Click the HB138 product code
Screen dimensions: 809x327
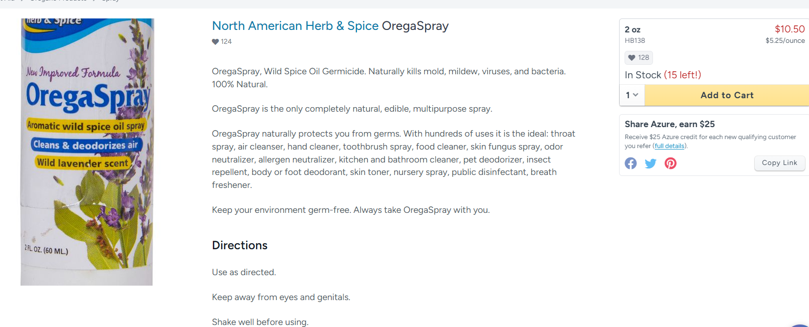[635, 40]
